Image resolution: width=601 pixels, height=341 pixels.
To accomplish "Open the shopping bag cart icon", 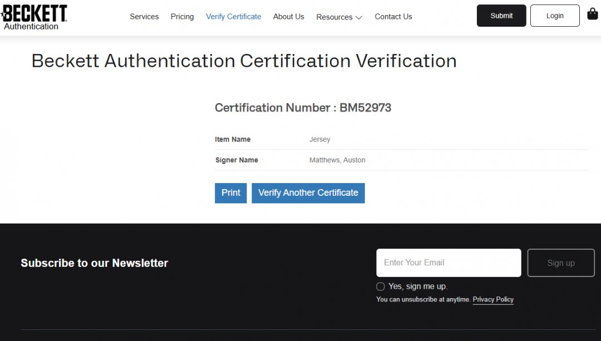I will (593, 14).
